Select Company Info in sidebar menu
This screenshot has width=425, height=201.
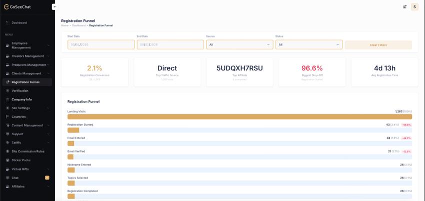pos(21,99)
